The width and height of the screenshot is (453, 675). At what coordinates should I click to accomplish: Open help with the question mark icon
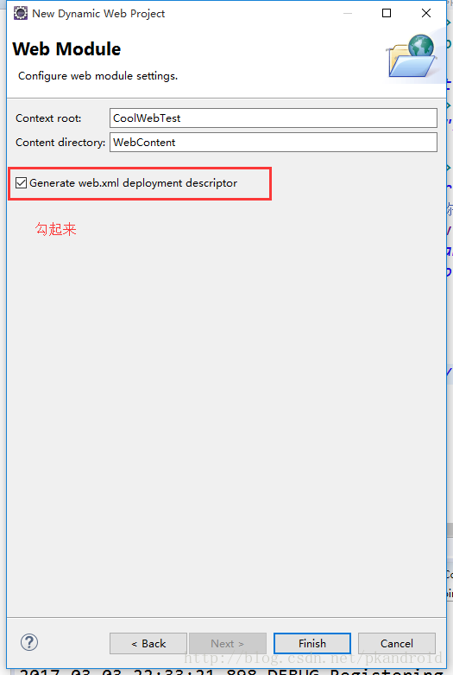(29, 642)
